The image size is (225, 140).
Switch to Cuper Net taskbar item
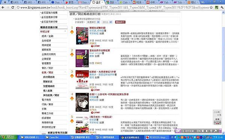[x=56, y=137]
